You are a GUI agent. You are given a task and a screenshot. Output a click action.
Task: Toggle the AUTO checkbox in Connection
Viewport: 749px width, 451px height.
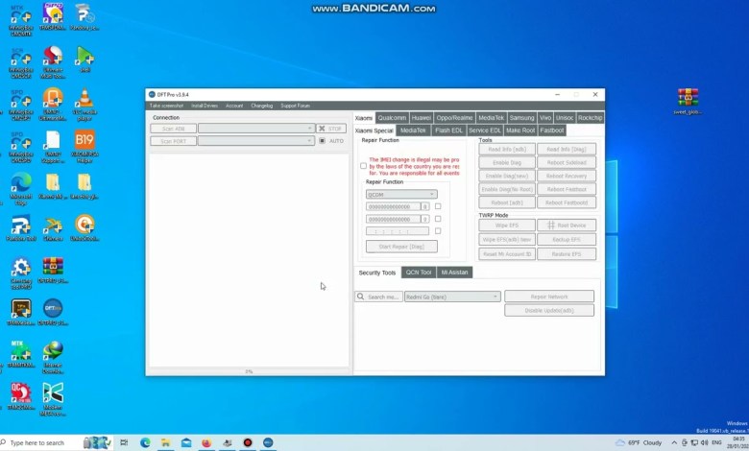[x=323, y=141]
